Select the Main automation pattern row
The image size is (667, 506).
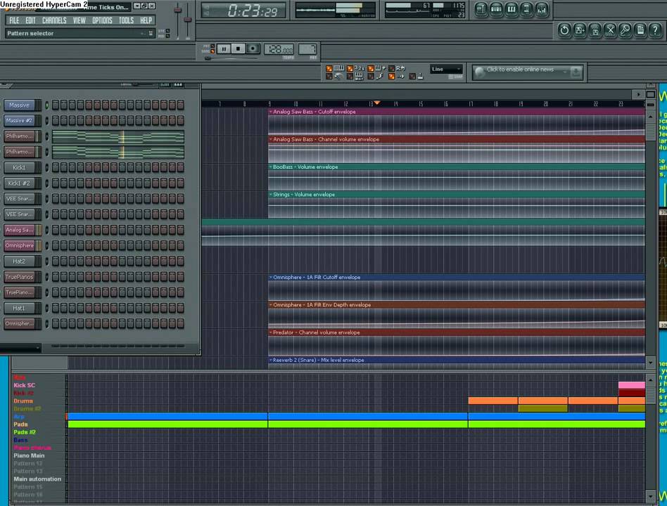click(37, 479)
